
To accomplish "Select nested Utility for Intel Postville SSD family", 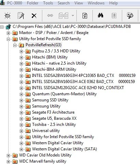I will 63,137.
